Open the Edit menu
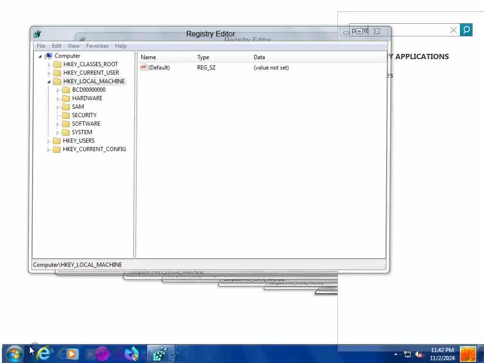 click(x=57, y=46)
